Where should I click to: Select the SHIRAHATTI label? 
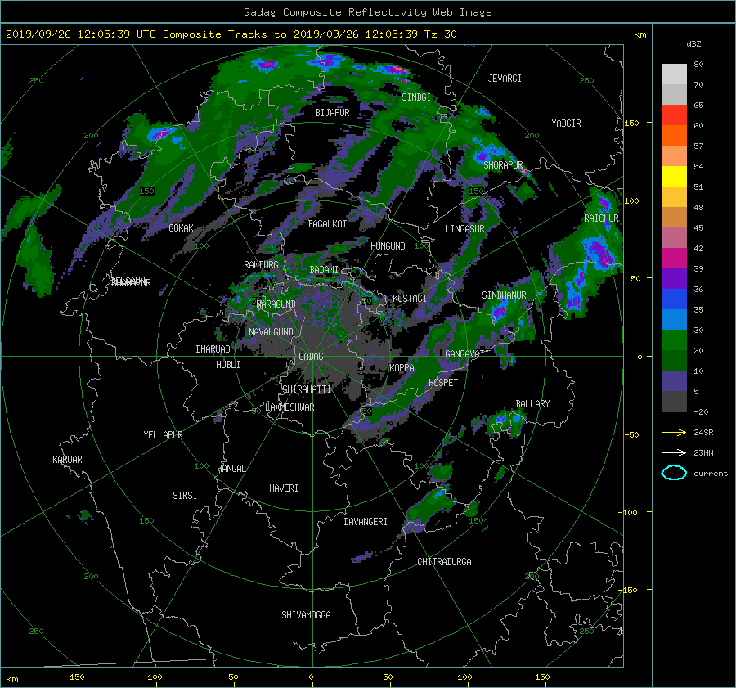[307, 389]
